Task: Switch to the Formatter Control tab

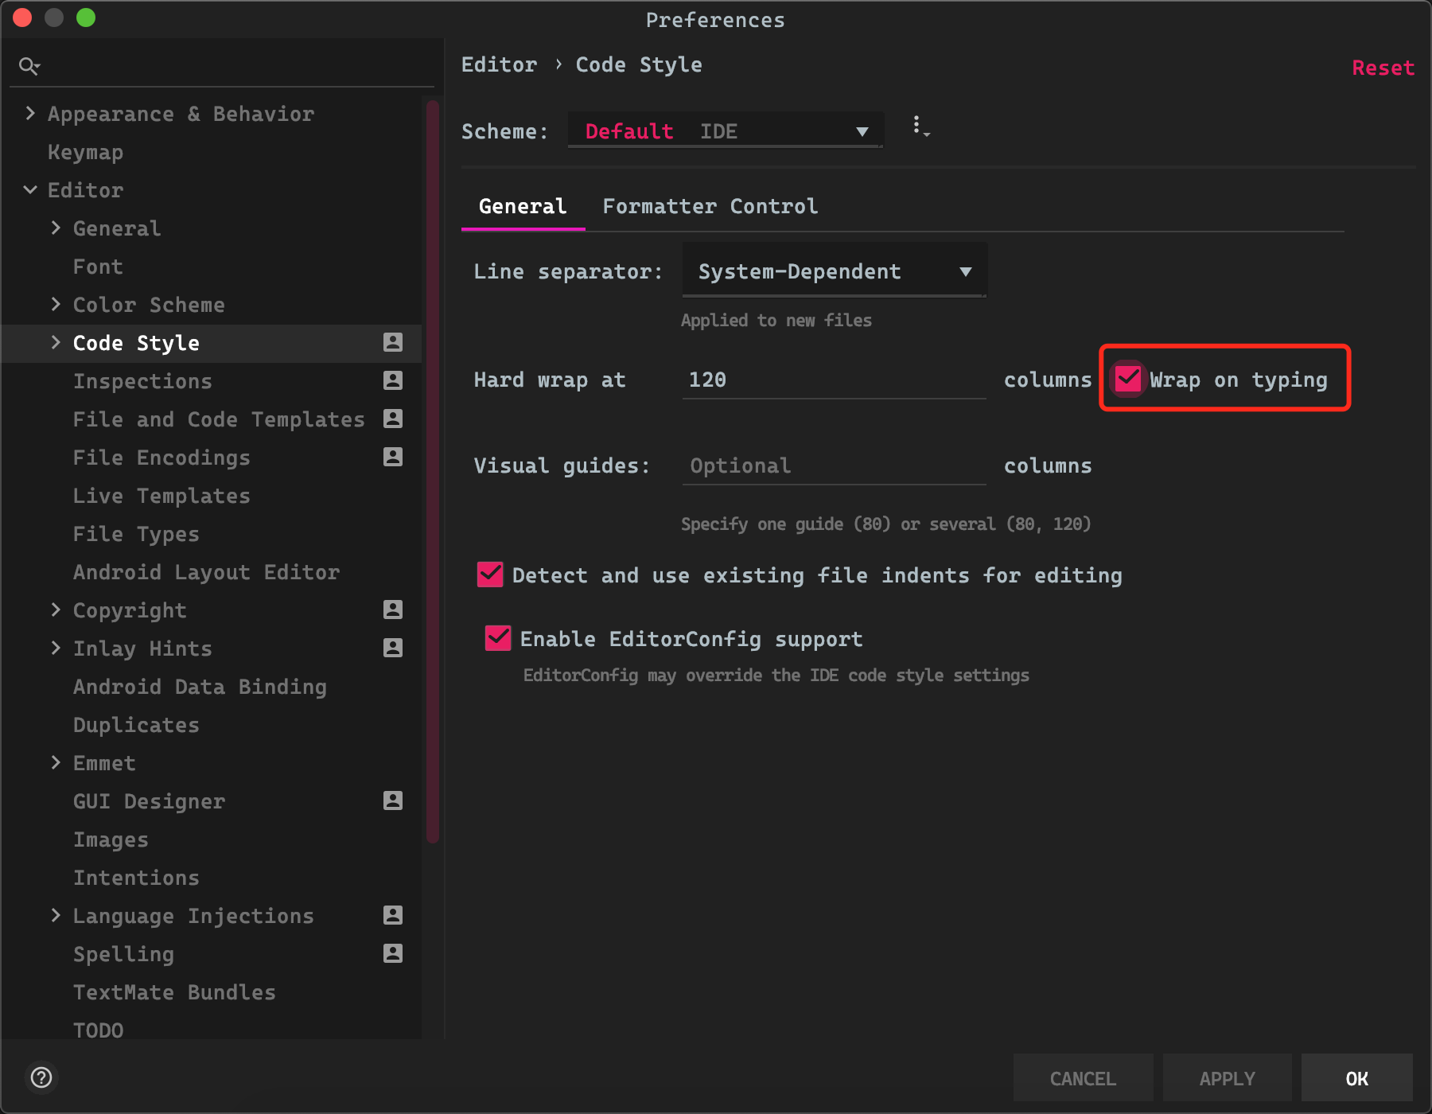Action: (710, 207)
